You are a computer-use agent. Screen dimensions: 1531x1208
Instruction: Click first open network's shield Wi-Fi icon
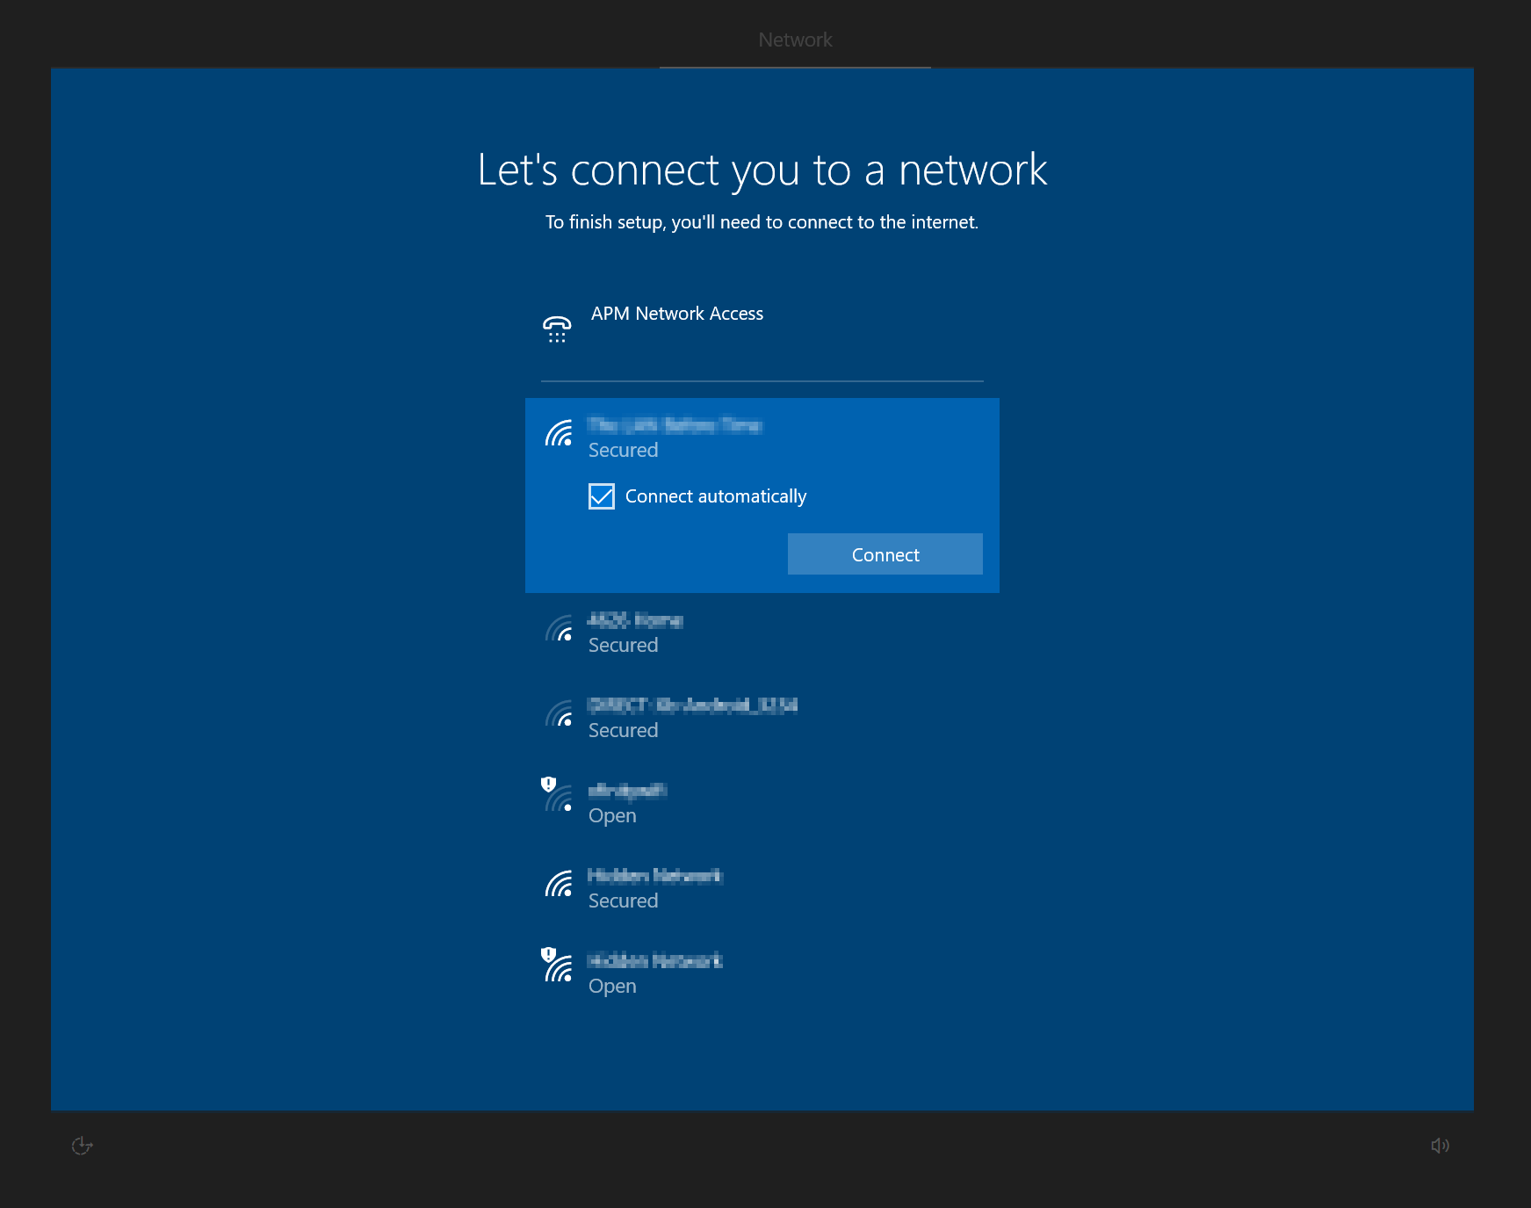point(557,794)
